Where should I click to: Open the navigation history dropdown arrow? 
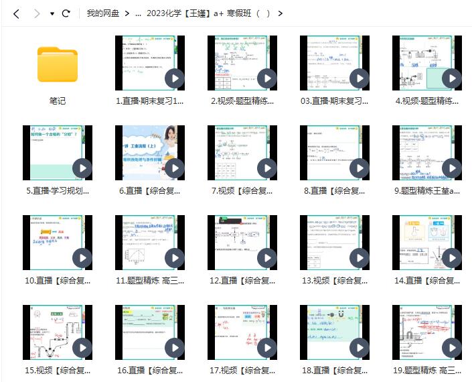[x=52, y=13]
